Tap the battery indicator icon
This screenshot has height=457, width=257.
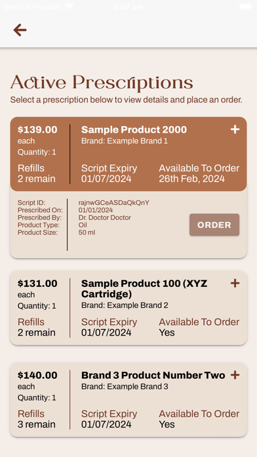pos(245,7)
